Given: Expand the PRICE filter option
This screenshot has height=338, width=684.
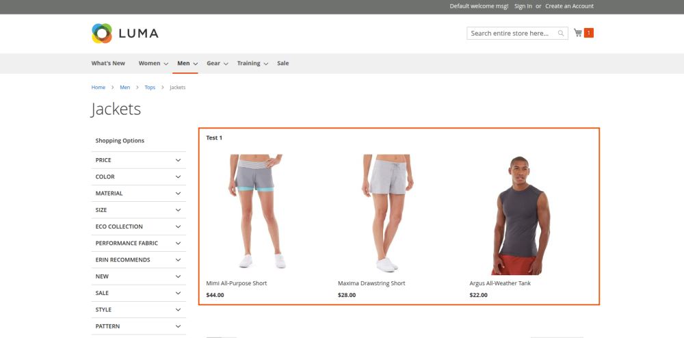Looking at the screenshot, I should coord(138,160).
